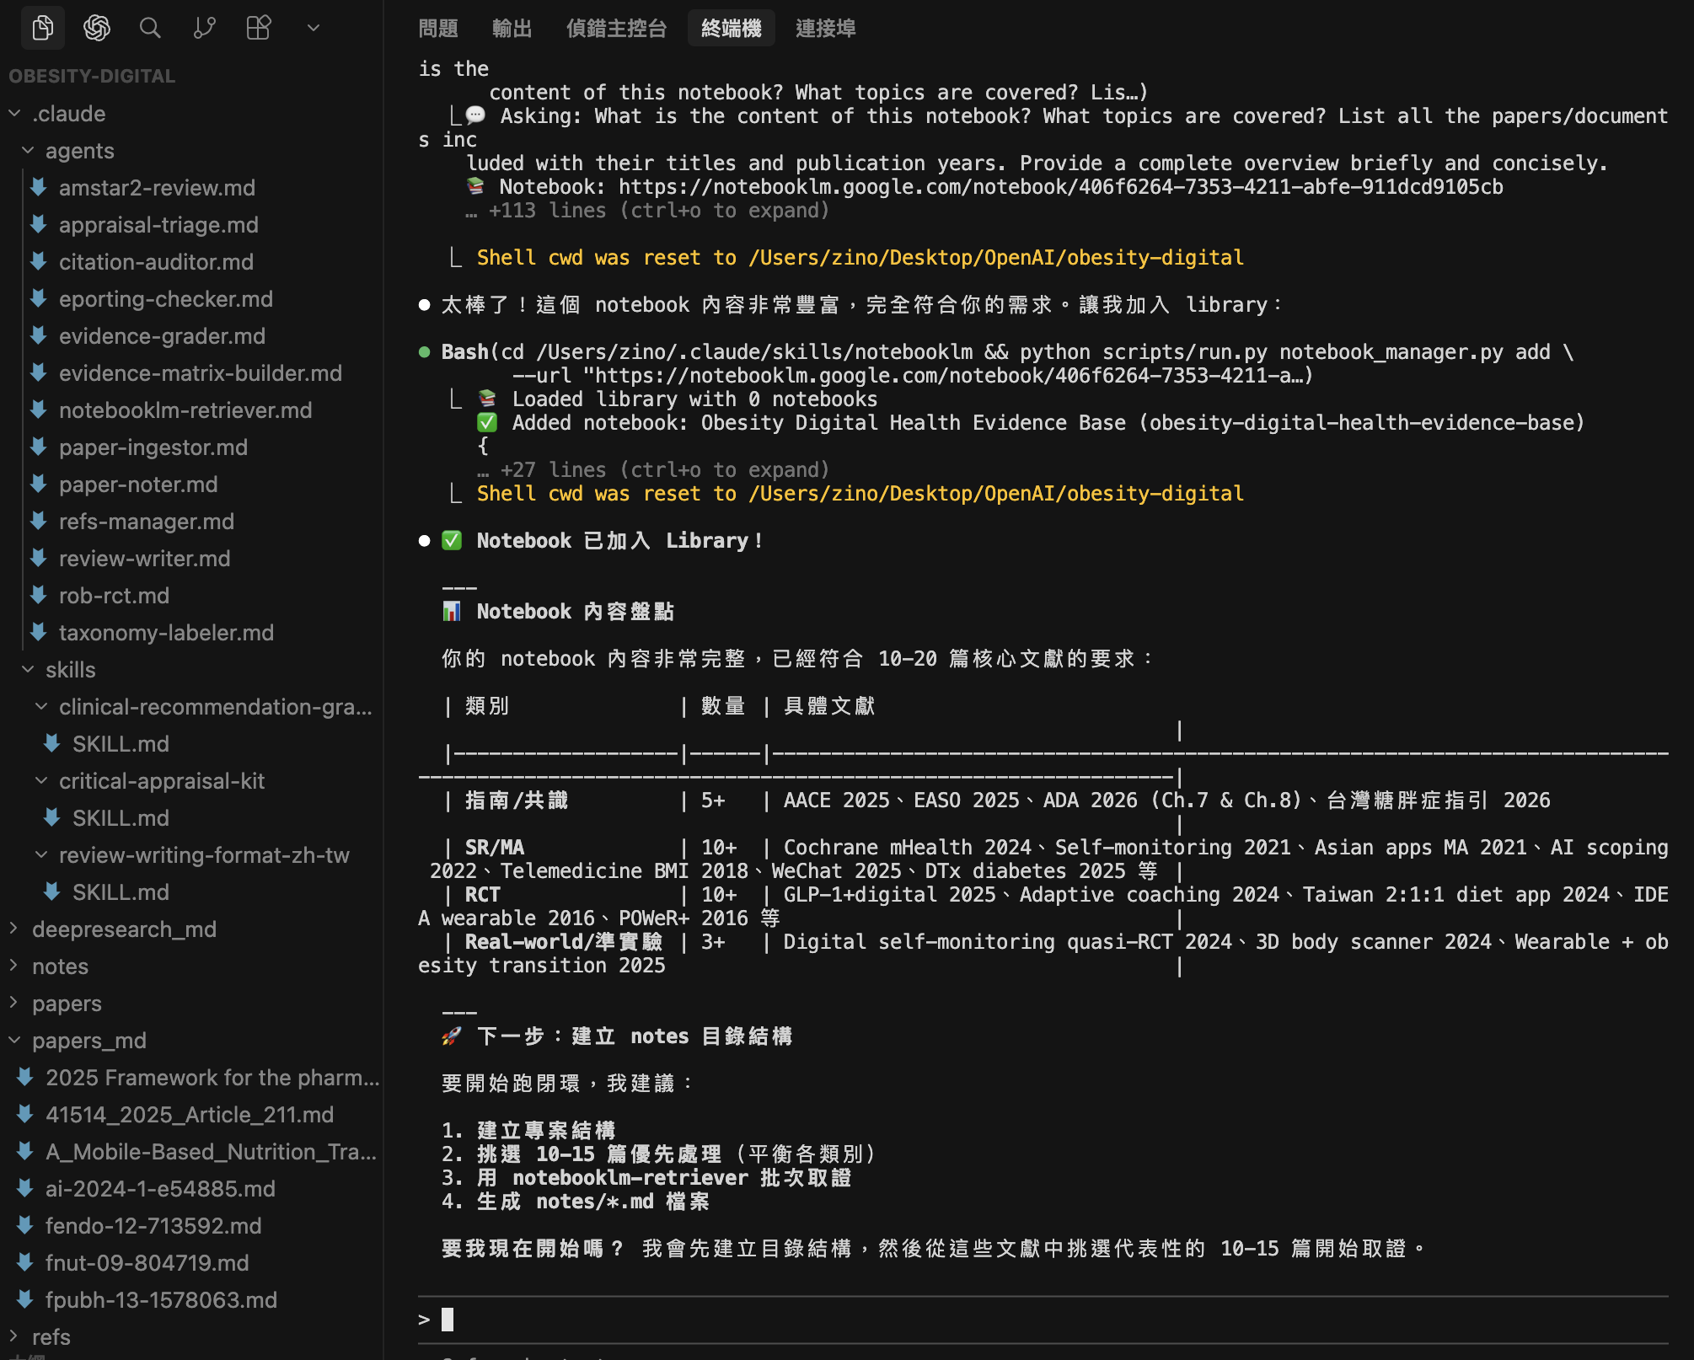This screenshot has width=1694, height=1360.
Task: Open the Search magnifier icon
Action: click(x=150, y=28)
